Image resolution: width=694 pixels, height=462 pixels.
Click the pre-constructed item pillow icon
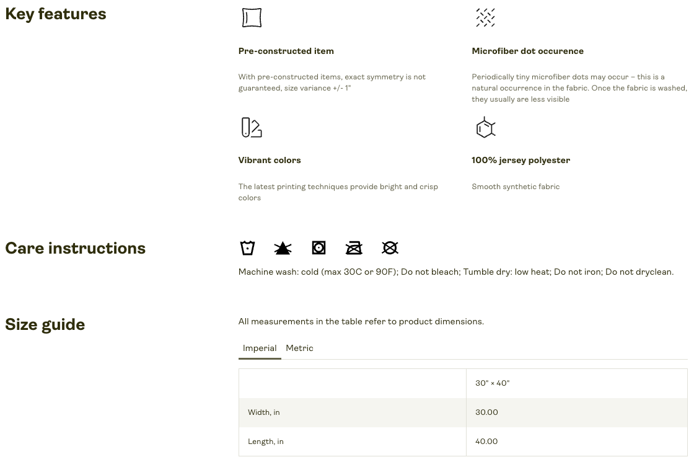(252, 17)
